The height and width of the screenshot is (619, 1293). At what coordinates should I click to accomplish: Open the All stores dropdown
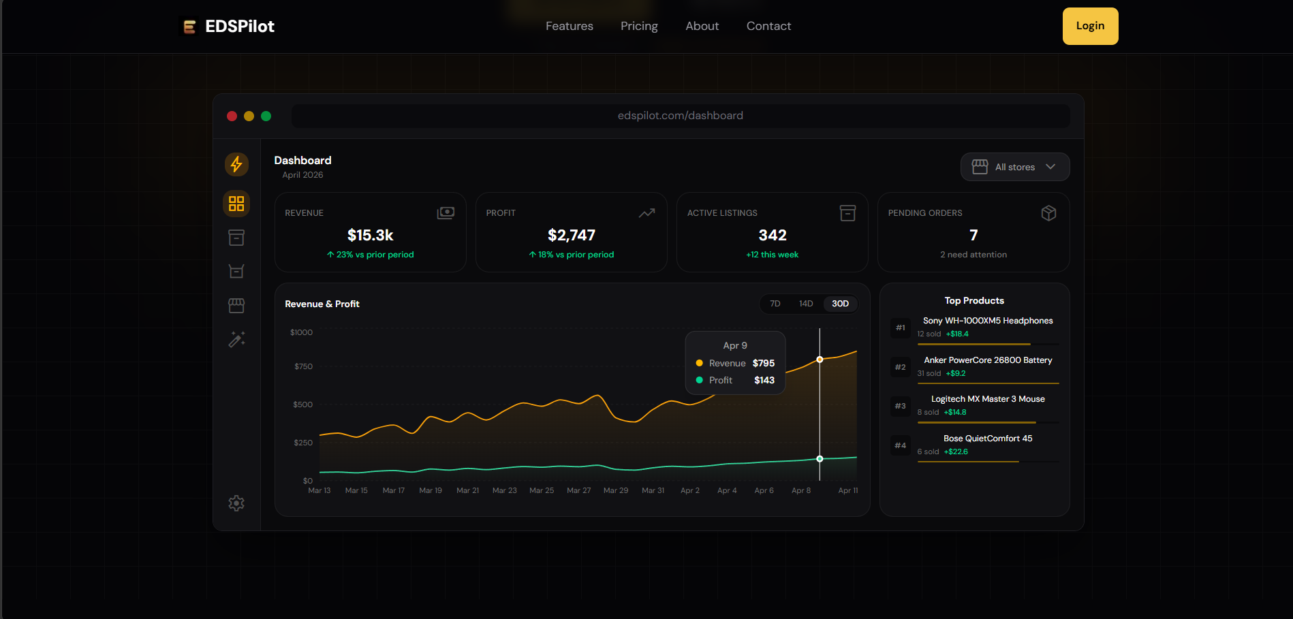click(x=1014, y=167)
